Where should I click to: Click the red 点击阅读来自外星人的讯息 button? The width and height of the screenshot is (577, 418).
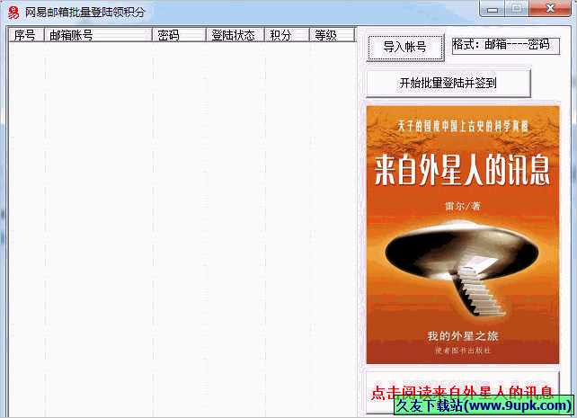(463, 392)
